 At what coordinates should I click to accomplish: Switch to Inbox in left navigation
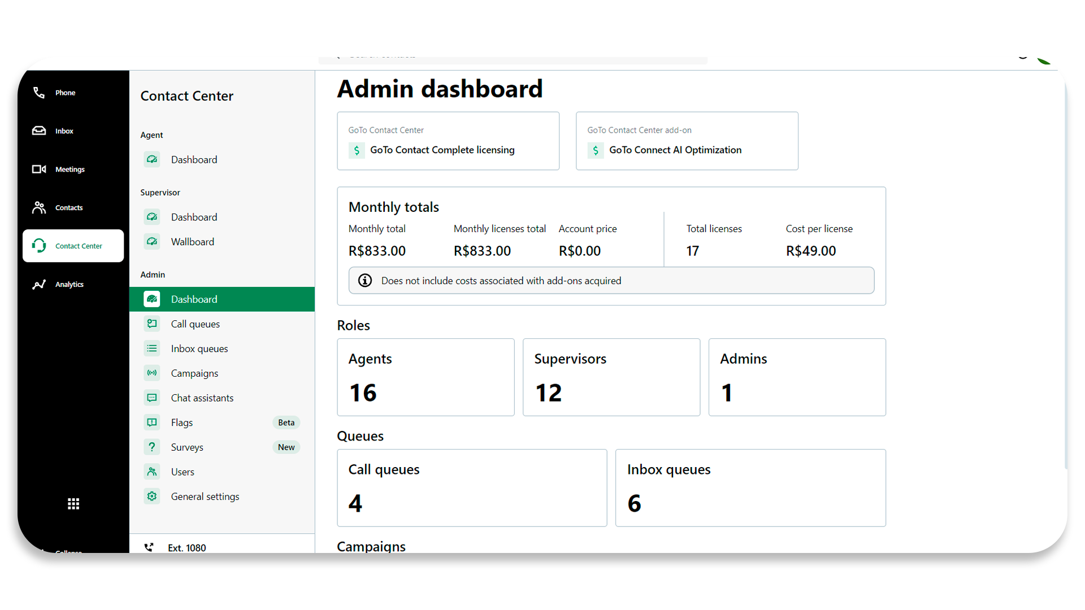[x=73, y=131]
